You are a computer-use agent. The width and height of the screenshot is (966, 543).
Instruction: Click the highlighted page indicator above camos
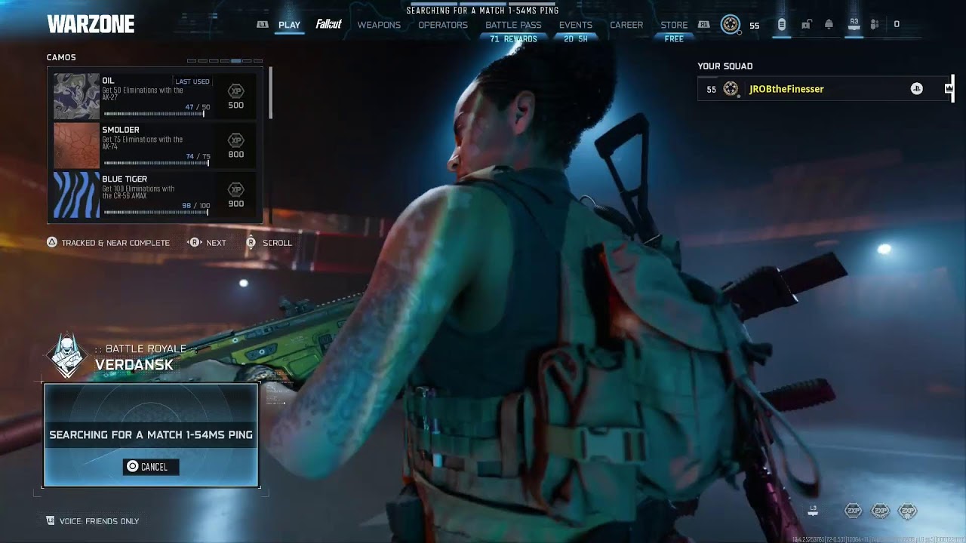(x=236, y=60)
